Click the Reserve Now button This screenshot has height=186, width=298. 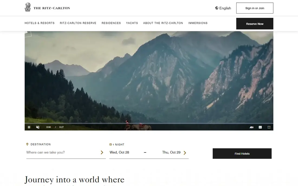click(255, 24)
